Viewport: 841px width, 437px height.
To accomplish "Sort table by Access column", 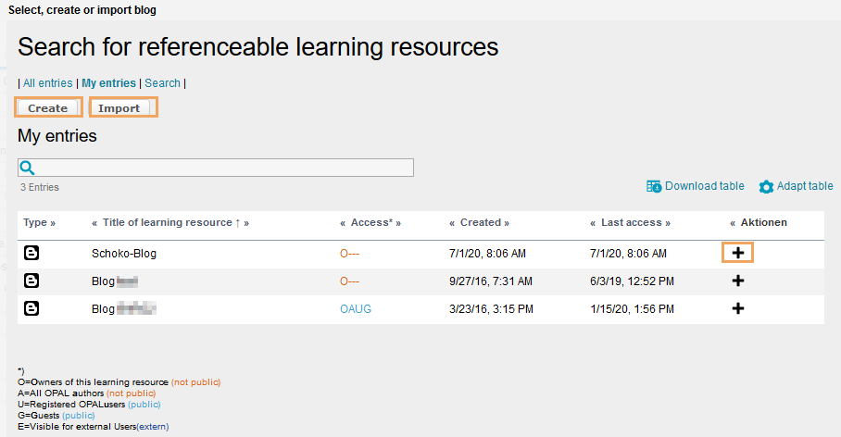I will (x=371, y=223).
